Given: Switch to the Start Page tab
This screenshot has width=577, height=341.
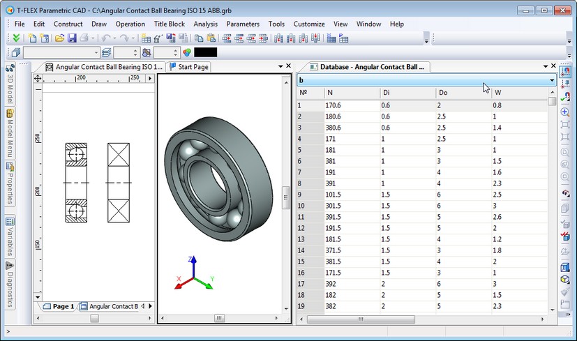Looking at the screenshot, I should click(x=188, y=67).
